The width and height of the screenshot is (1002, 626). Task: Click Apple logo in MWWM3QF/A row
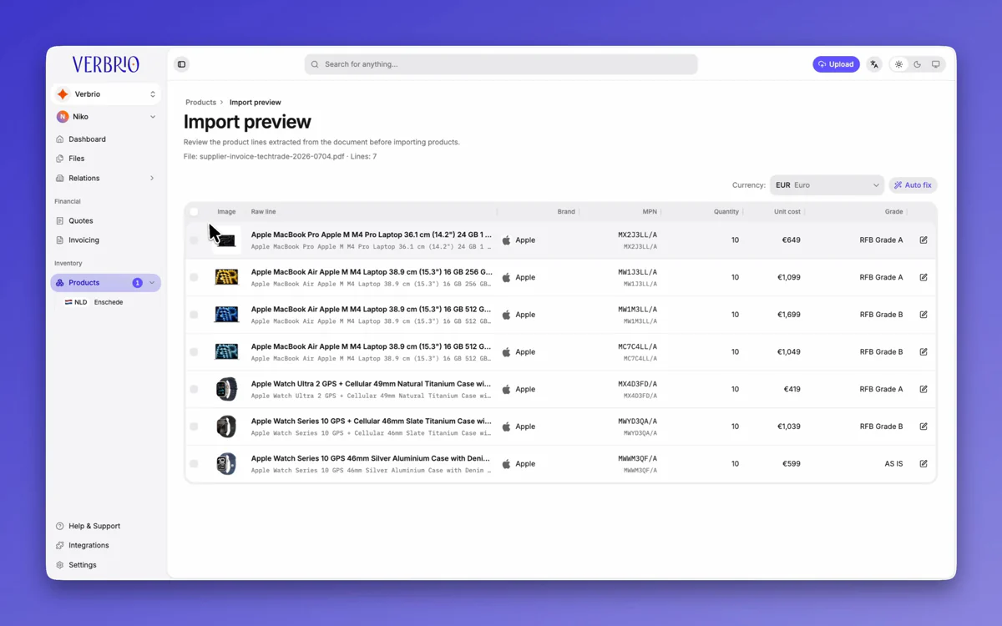[x=506, y=464]
